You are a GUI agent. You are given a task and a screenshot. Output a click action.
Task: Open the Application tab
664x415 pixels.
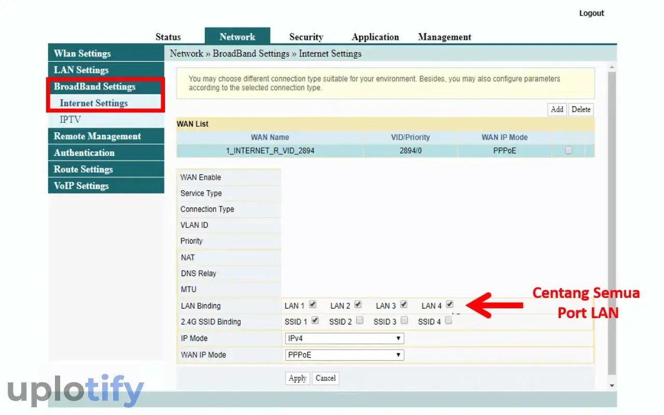[x=375, y=36]
